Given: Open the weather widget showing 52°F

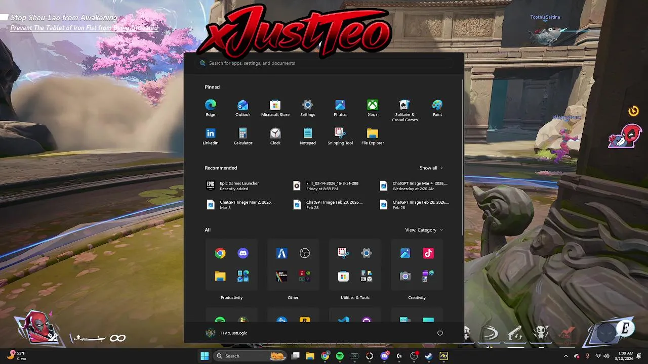Looking at the screenshot, I should [16, 356].
